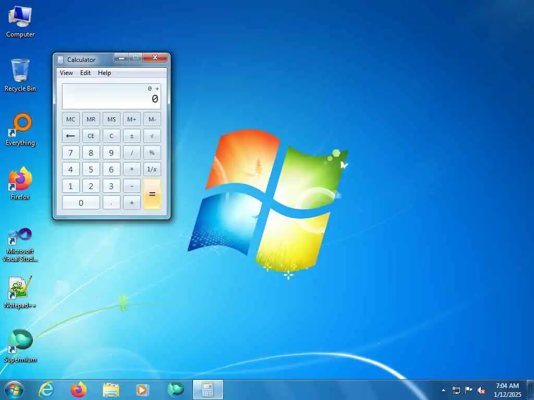Screen dimensions: 534x400
Task: Click the 4 key
Action: click(71, 169)
